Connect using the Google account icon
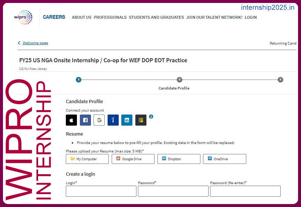Viewport: 301px width, 207px height. tap(99, 120)
